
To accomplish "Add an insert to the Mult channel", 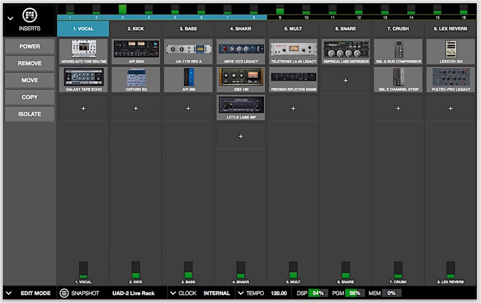I will (x=293, y=109).
